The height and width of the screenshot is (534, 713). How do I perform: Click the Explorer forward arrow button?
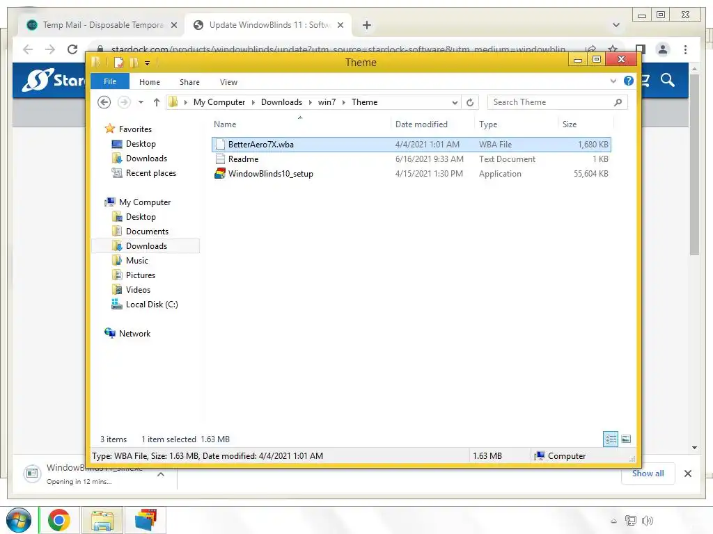pyautogui.click(x=124, y=102)
